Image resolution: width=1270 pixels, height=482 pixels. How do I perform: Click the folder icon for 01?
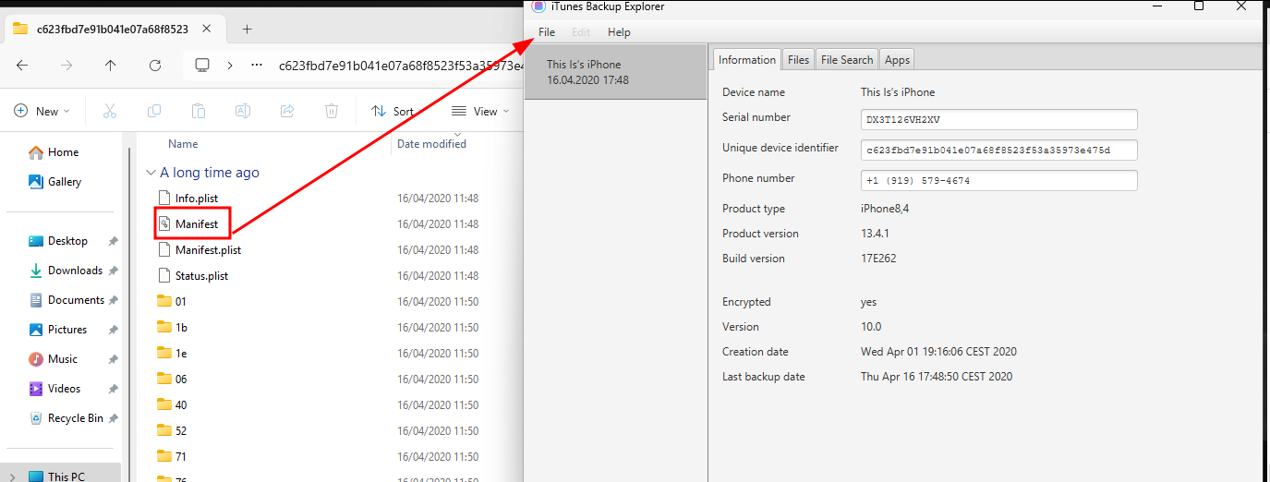164,301
